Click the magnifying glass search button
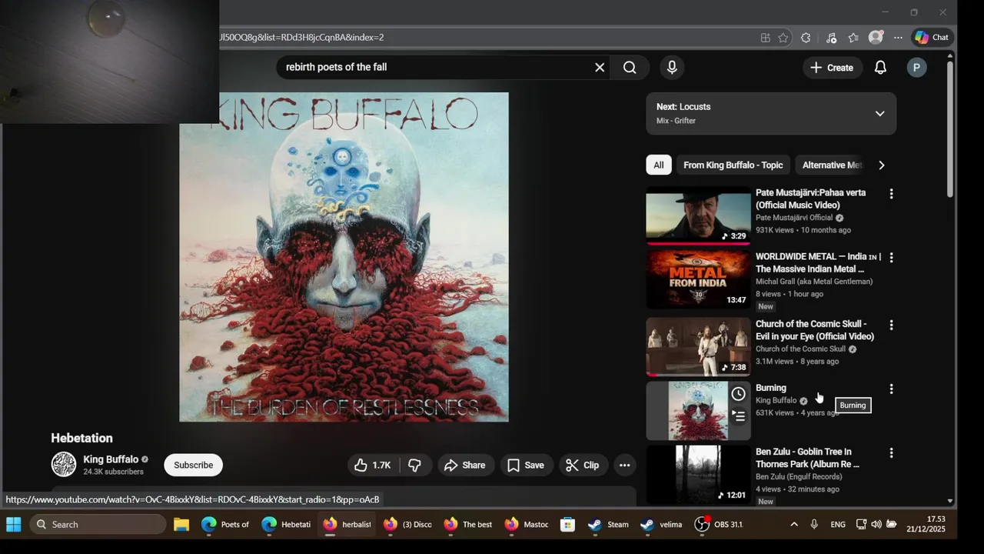Image resolution: width=984 pixels, height=554 pixels. click(x=630, y=68)
